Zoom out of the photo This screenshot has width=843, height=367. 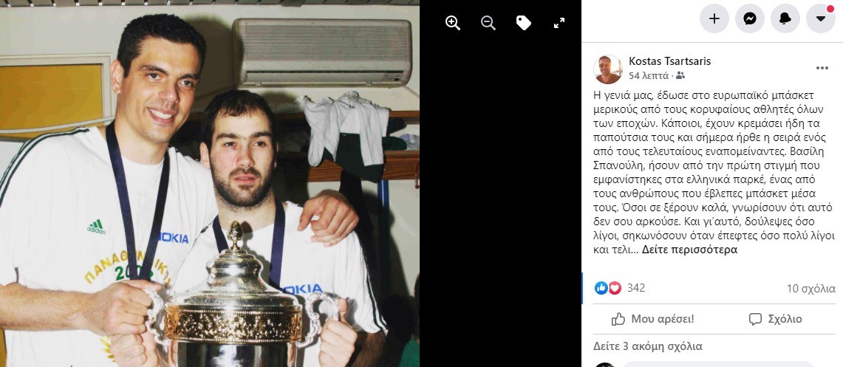tap(488, 23)
